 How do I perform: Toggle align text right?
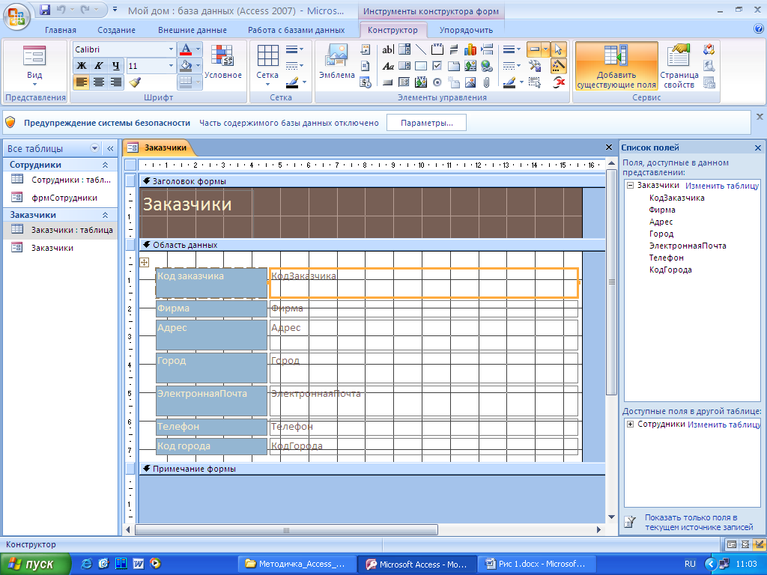point(115,82)
